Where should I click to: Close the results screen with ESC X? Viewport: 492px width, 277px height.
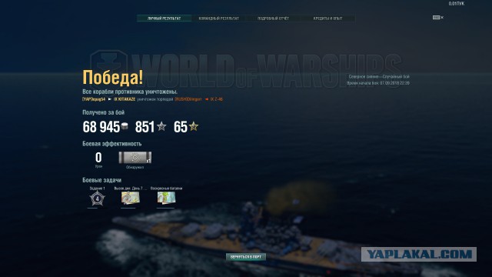tap(438, 18)
